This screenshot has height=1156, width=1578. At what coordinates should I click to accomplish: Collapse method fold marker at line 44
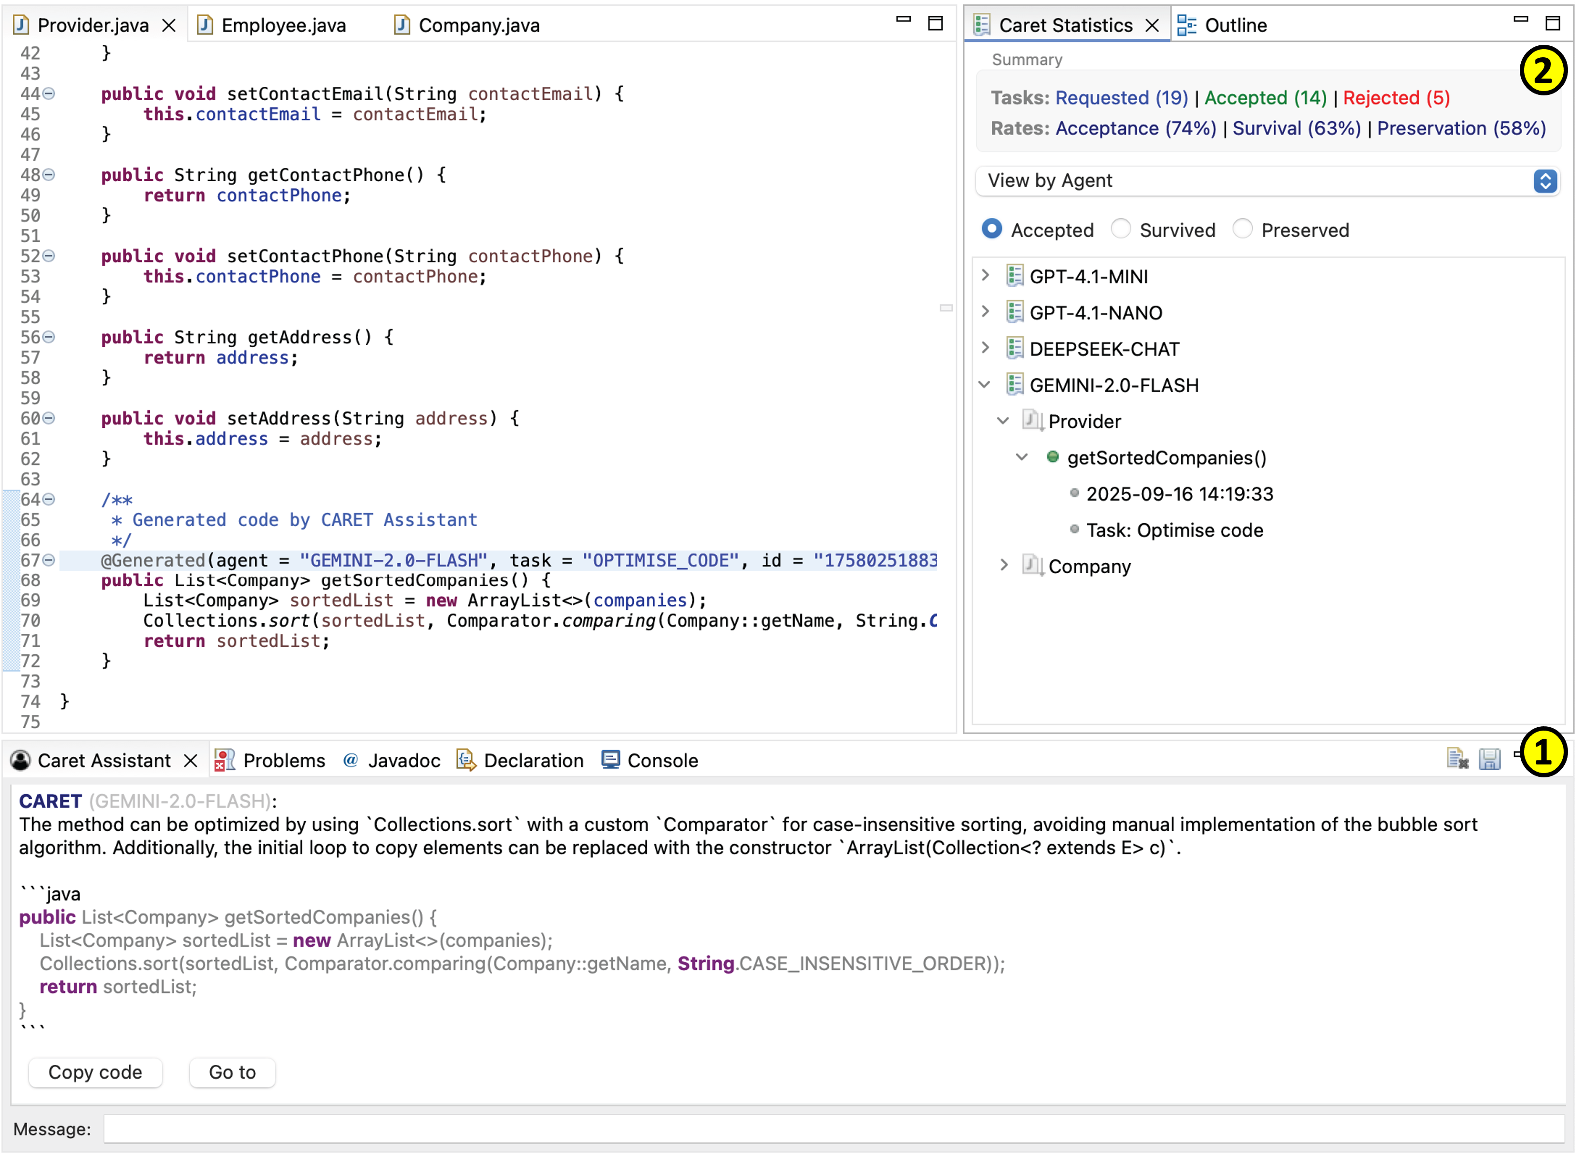(x=49, y=93)
